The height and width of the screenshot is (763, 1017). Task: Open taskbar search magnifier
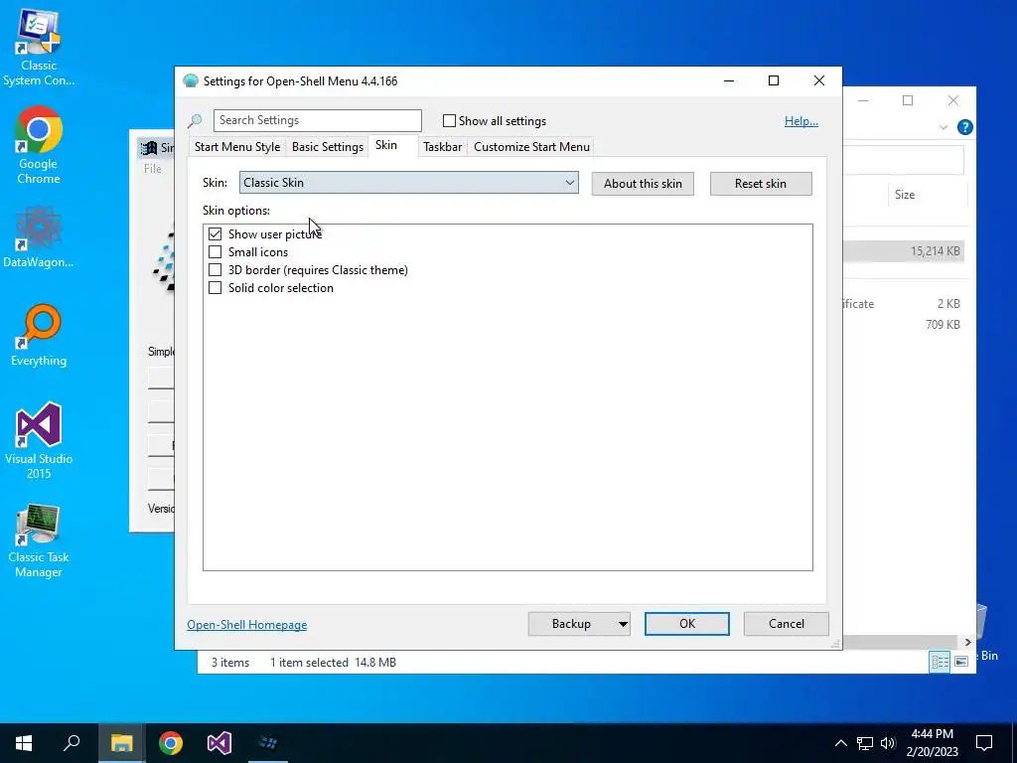[x=72, y=743]
